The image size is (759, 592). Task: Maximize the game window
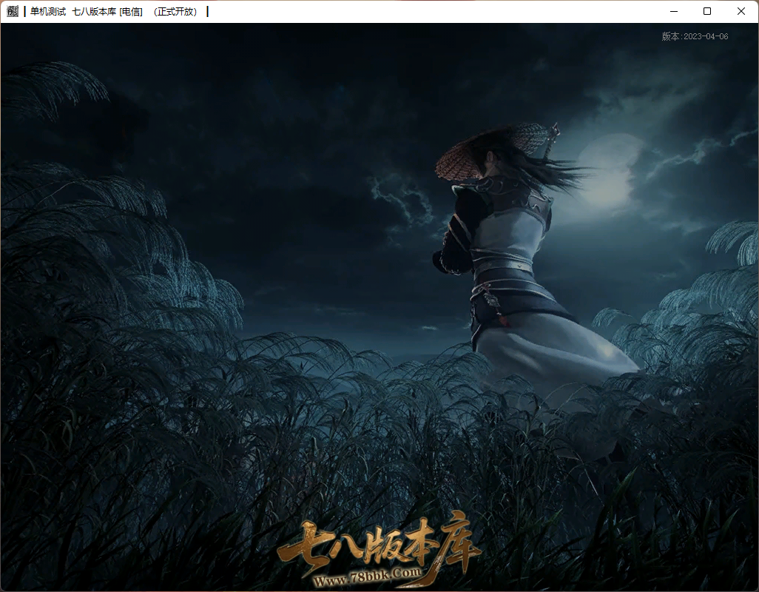coord(707,11)
